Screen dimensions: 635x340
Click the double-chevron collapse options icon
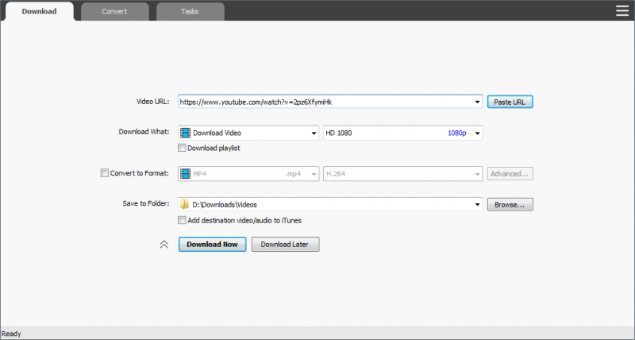(x=164, y=245)
